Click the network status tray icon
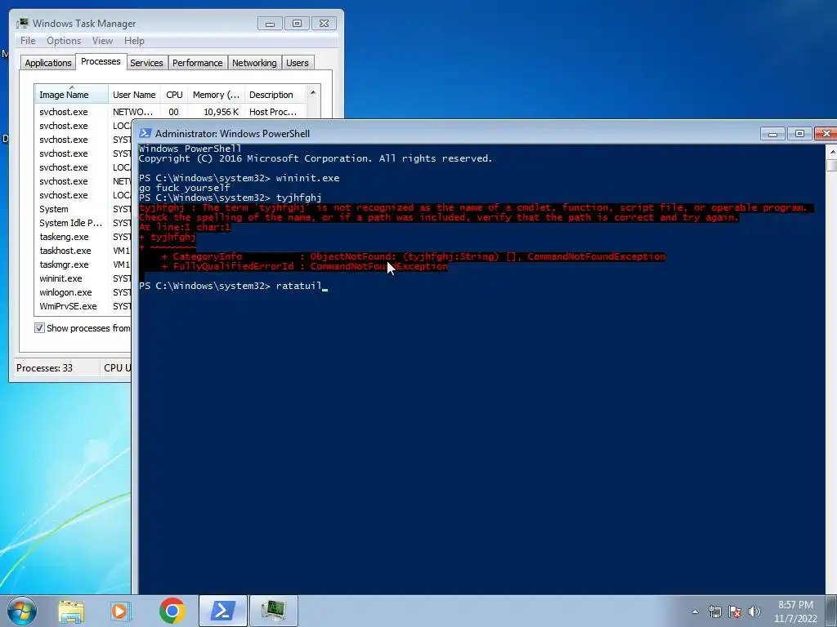837x627 pixels. point(714,611)
